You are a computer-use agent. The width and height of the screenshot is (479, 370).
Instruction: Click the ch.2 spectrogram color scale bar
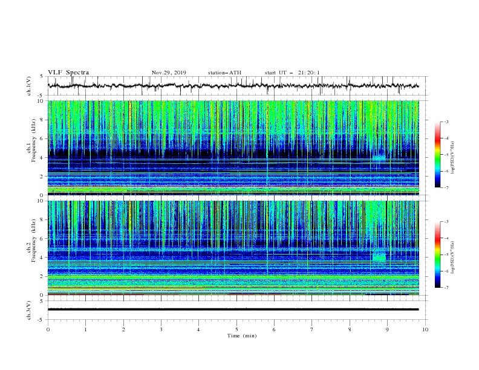[437, 255]
